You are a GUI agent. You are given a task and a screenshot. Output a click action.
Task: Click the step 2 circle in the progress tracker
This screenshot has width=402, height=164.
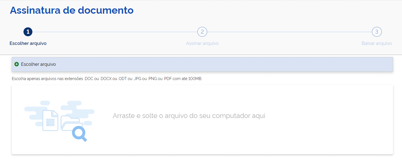point(202,32)
